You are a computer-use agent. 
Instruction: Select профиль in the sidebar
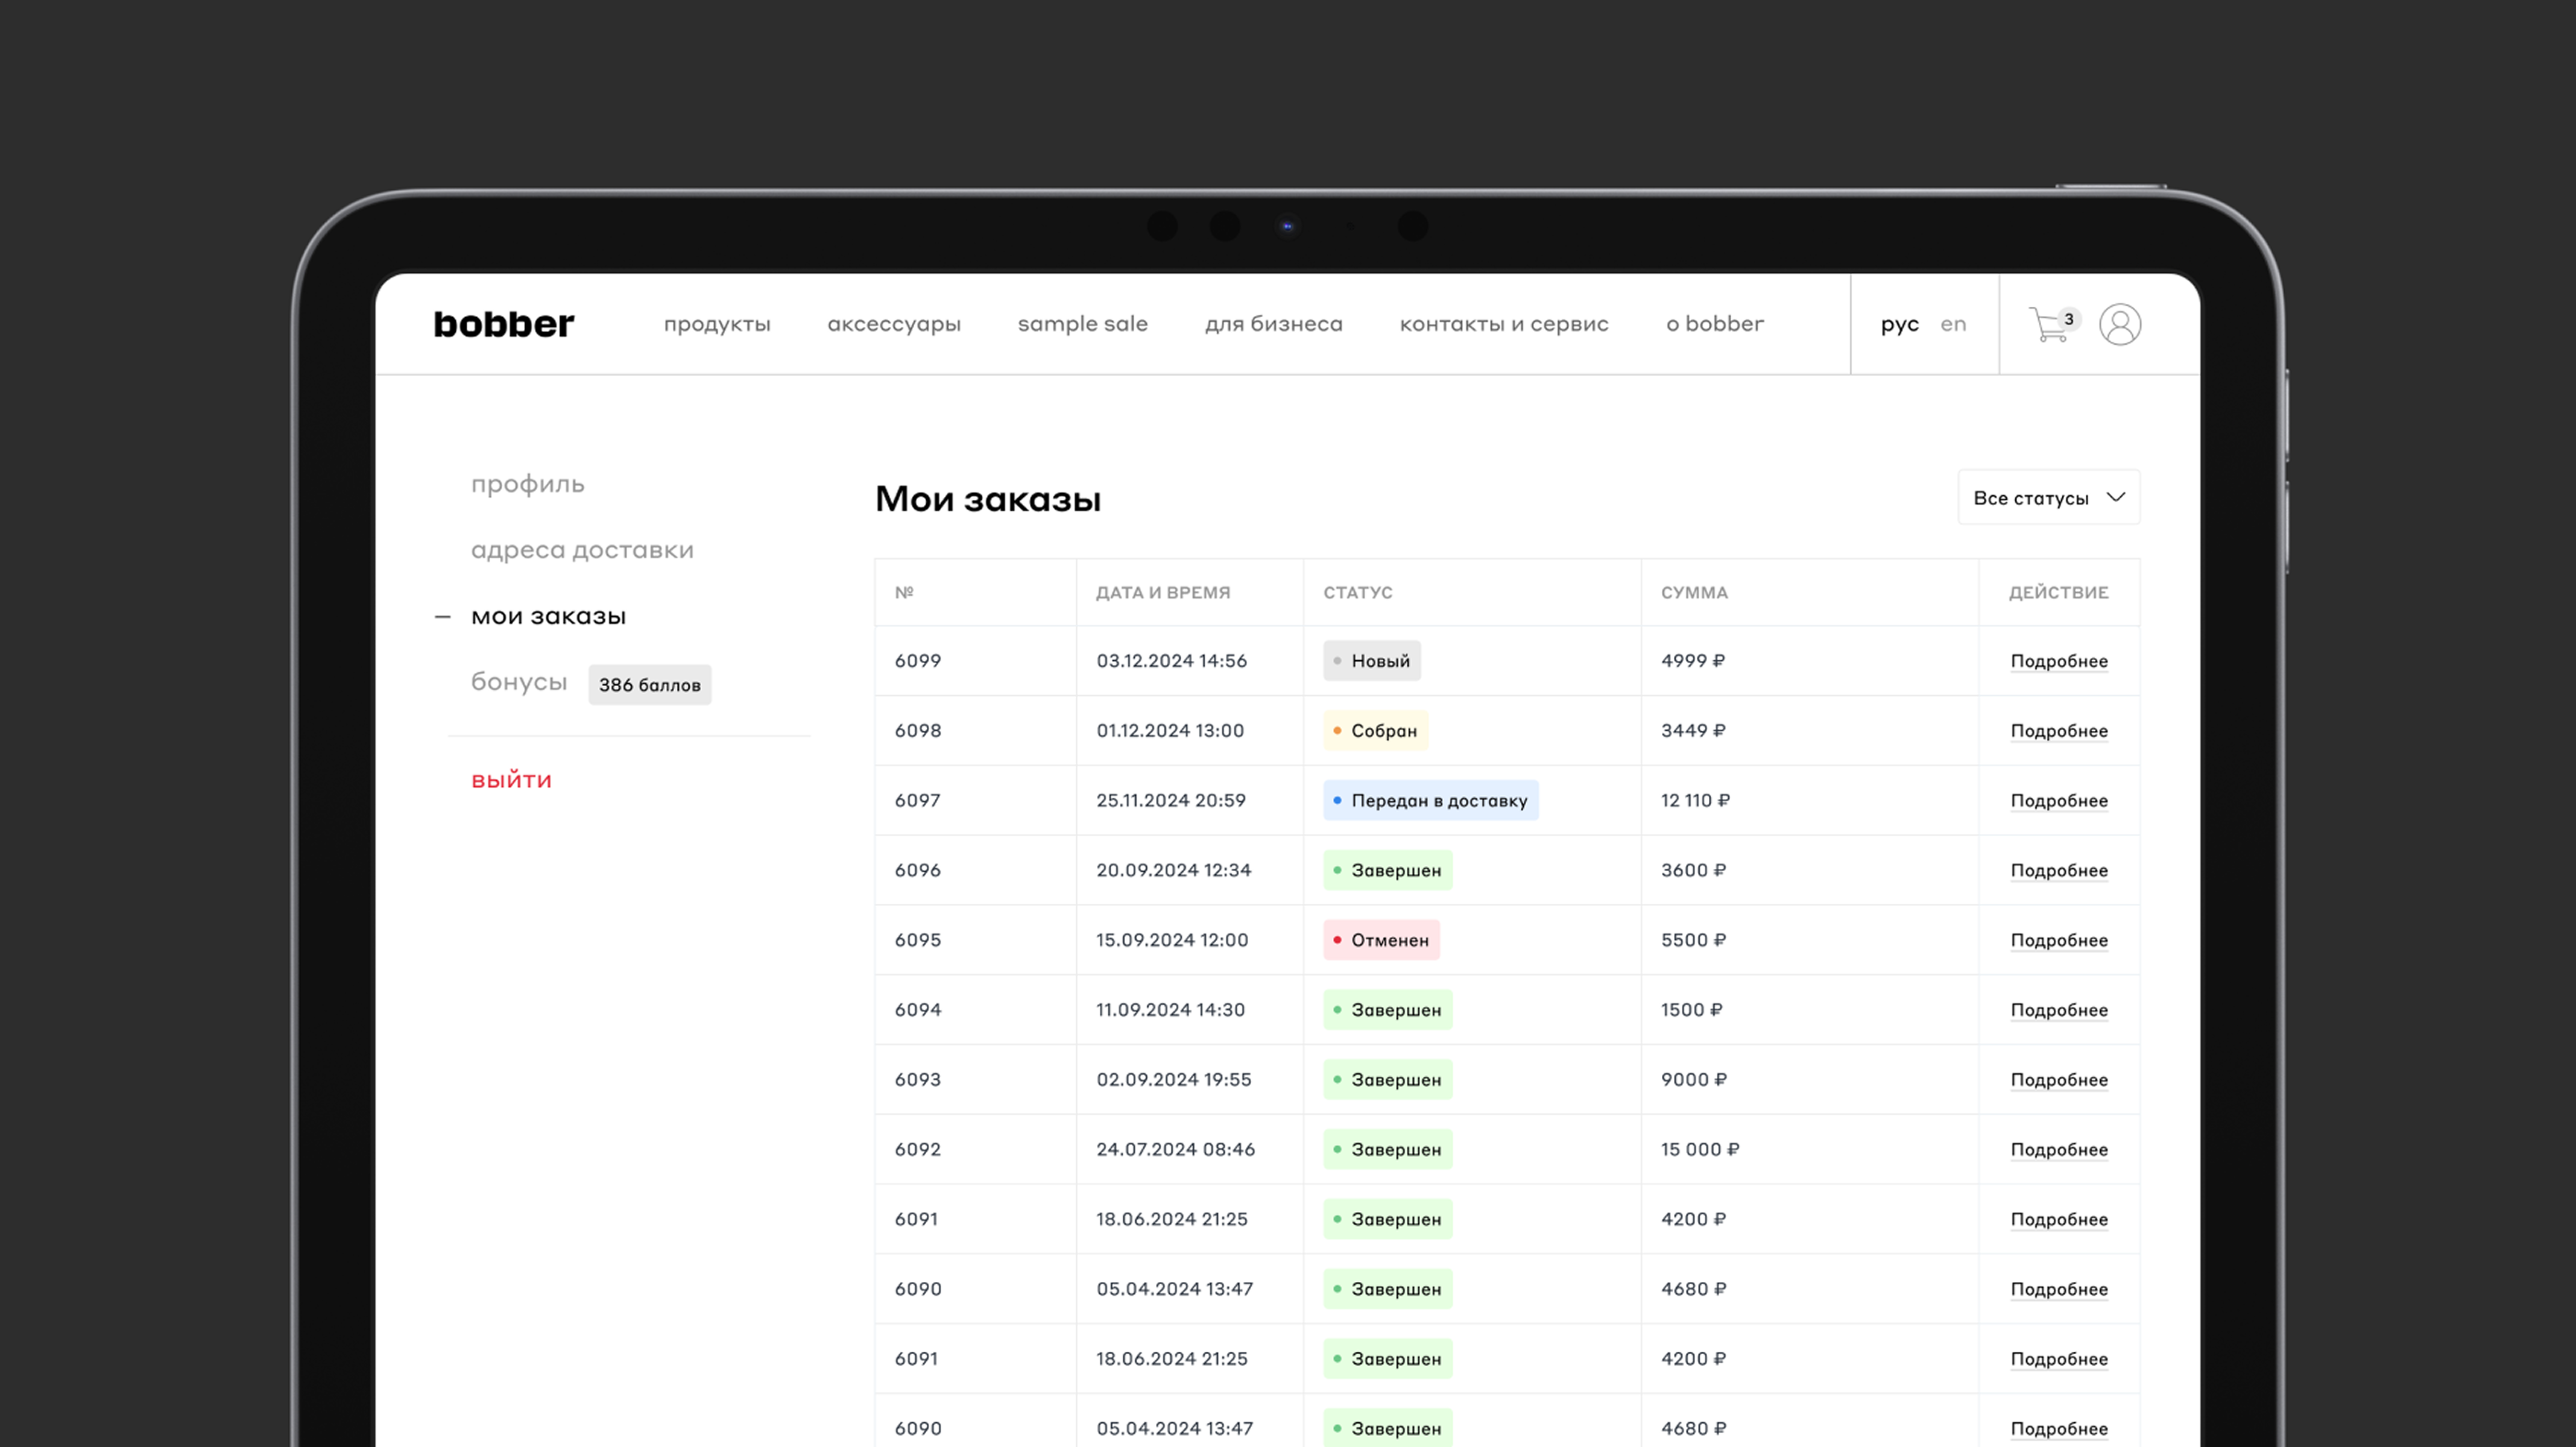[528, 484]
